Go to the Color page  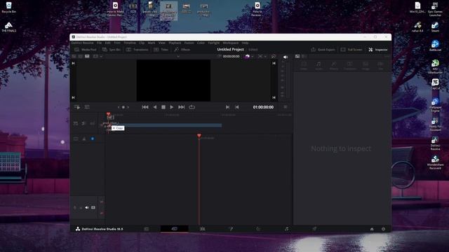click(258, 229)
